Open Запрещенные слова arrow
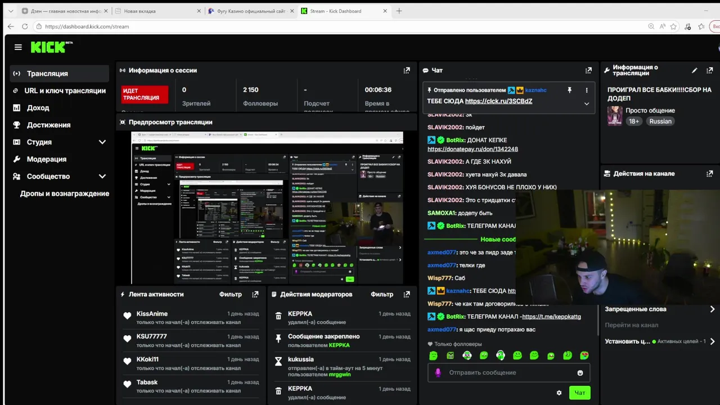The image size is (720, 405). pos(712,309)
